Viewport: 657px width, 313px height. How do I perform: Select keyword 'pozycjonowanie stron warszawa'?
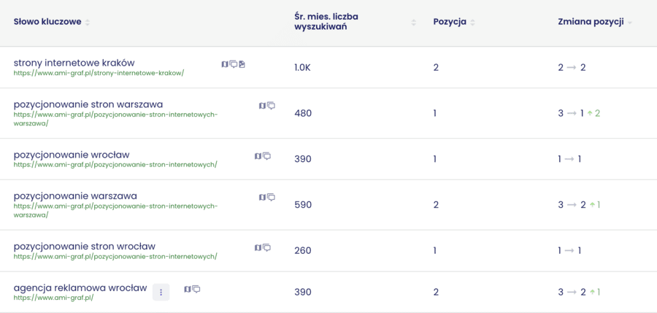88,104
